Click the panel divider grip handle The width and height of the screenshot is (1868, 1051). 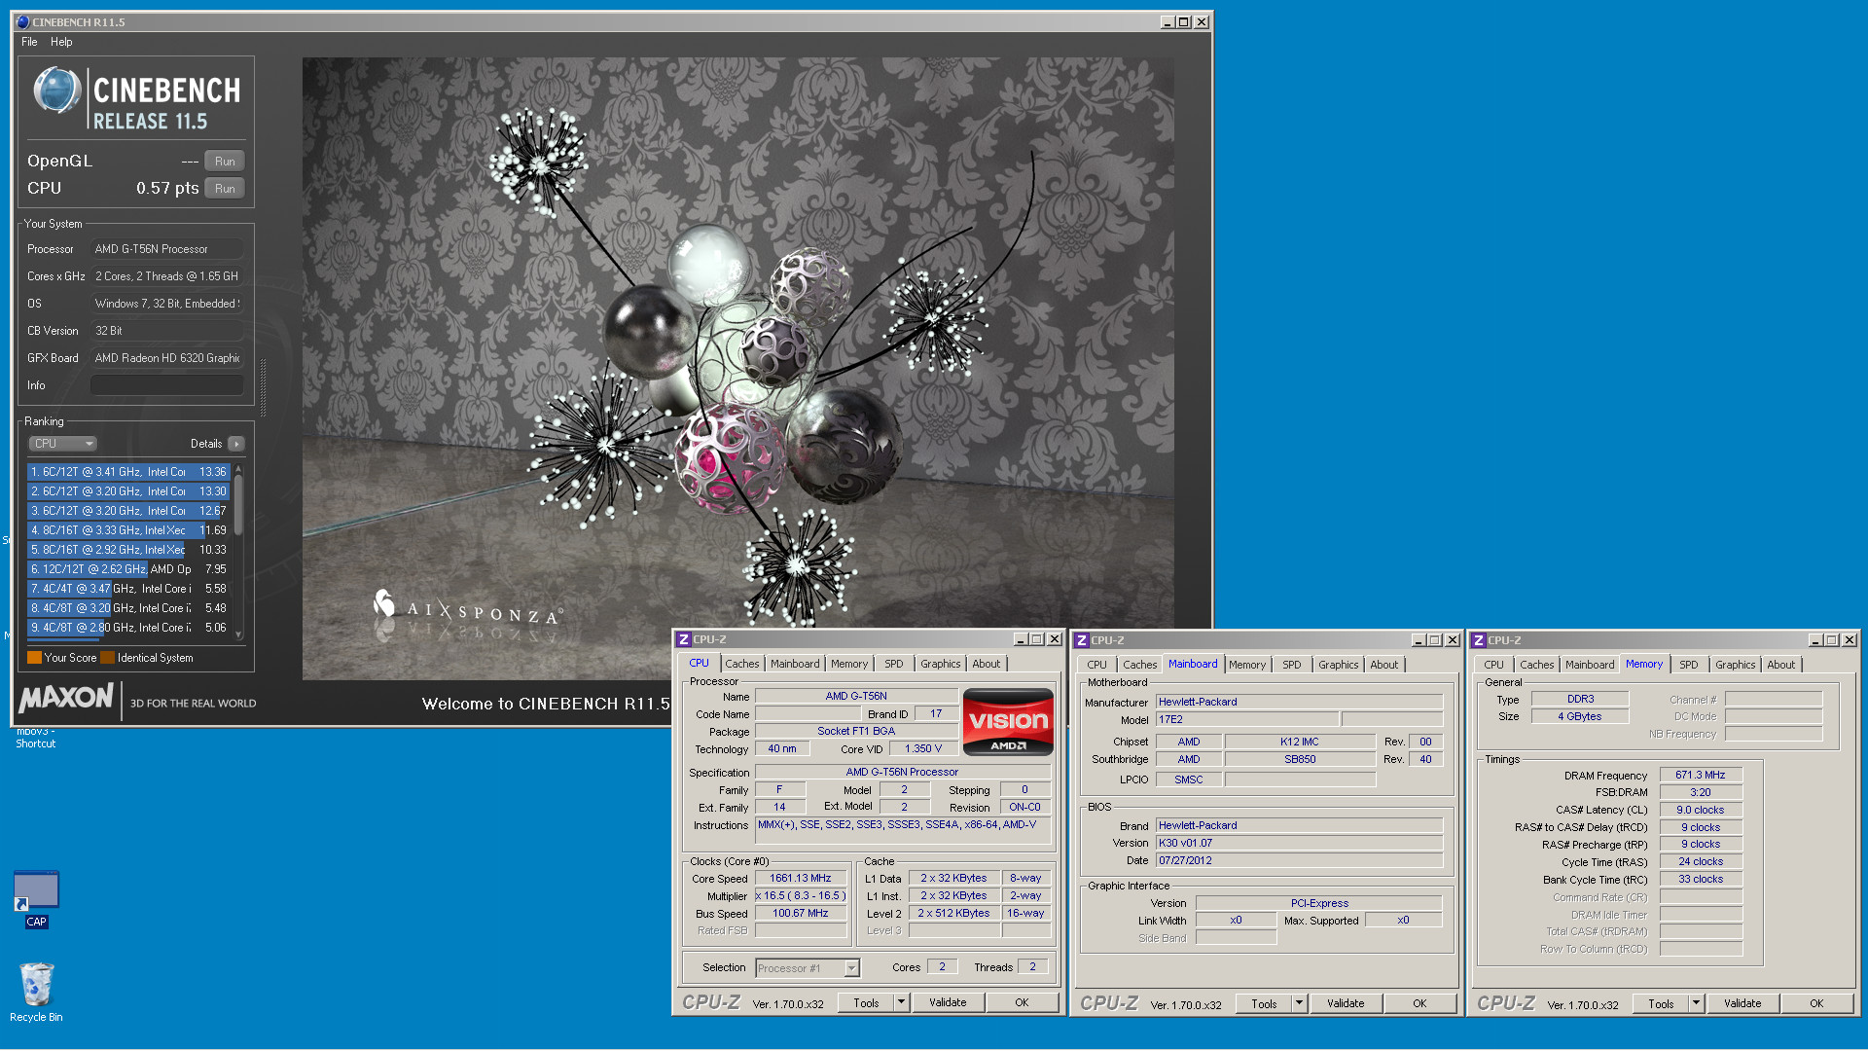263,387
